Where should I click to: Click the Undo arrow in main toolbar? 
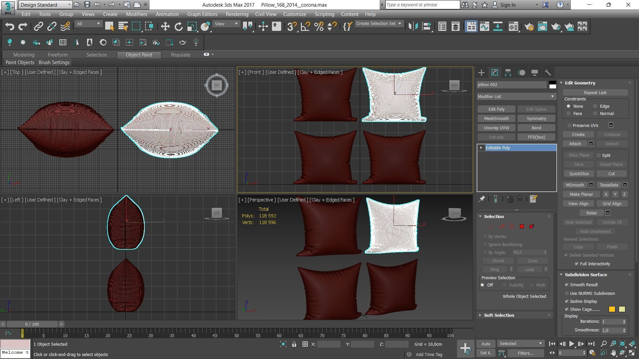click(10, 27)
